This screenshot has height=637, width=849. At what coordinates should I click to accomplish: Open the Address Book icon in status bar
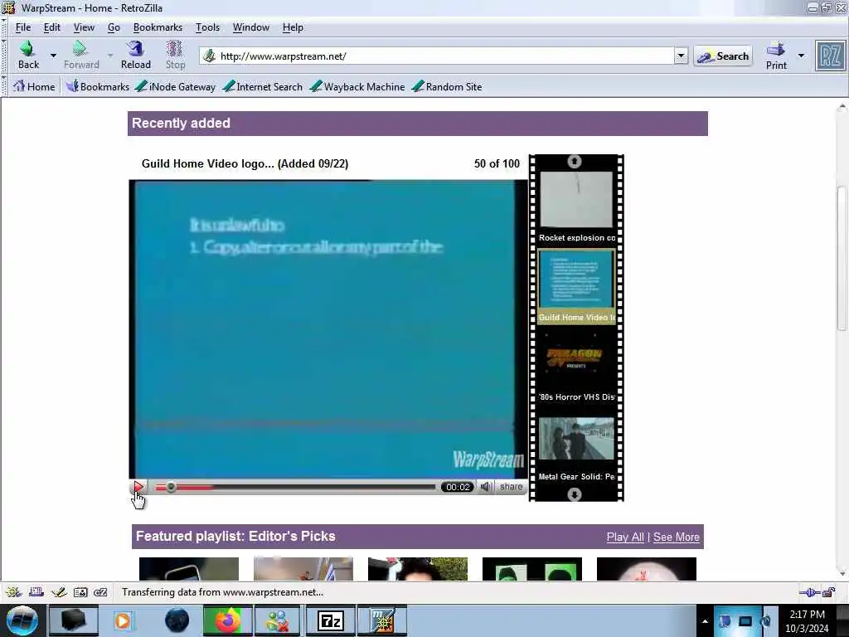coord(80,592)
